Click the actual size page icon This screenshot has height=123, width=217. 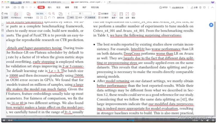pos(38,18)
